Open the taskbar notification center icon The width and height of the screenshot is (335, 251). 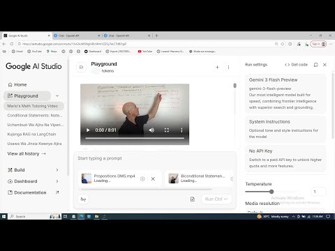(x=328, y=217)
